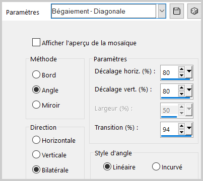Viewport: 203px width, 181px height.
Task: Select the Miroir method radio button
Action: point(36,105)
